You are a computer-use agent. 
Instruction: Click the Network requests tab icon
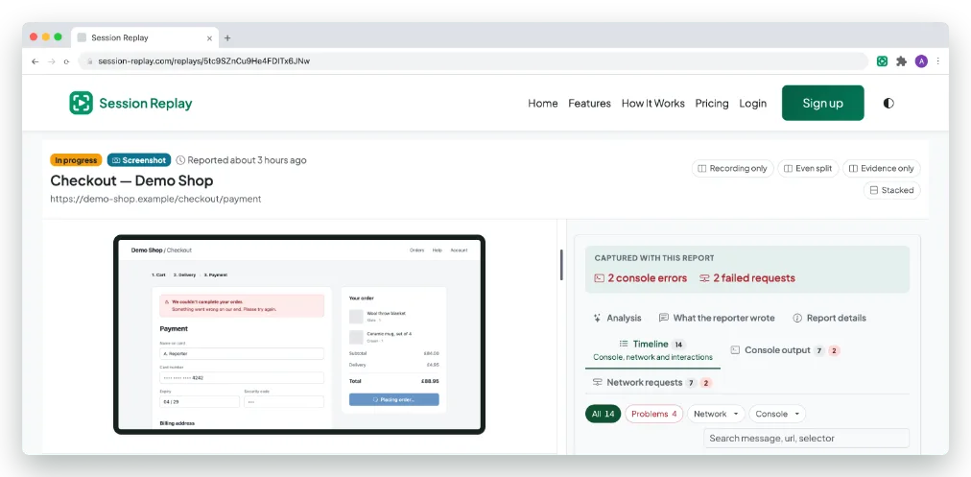click(x=597, y=382)
